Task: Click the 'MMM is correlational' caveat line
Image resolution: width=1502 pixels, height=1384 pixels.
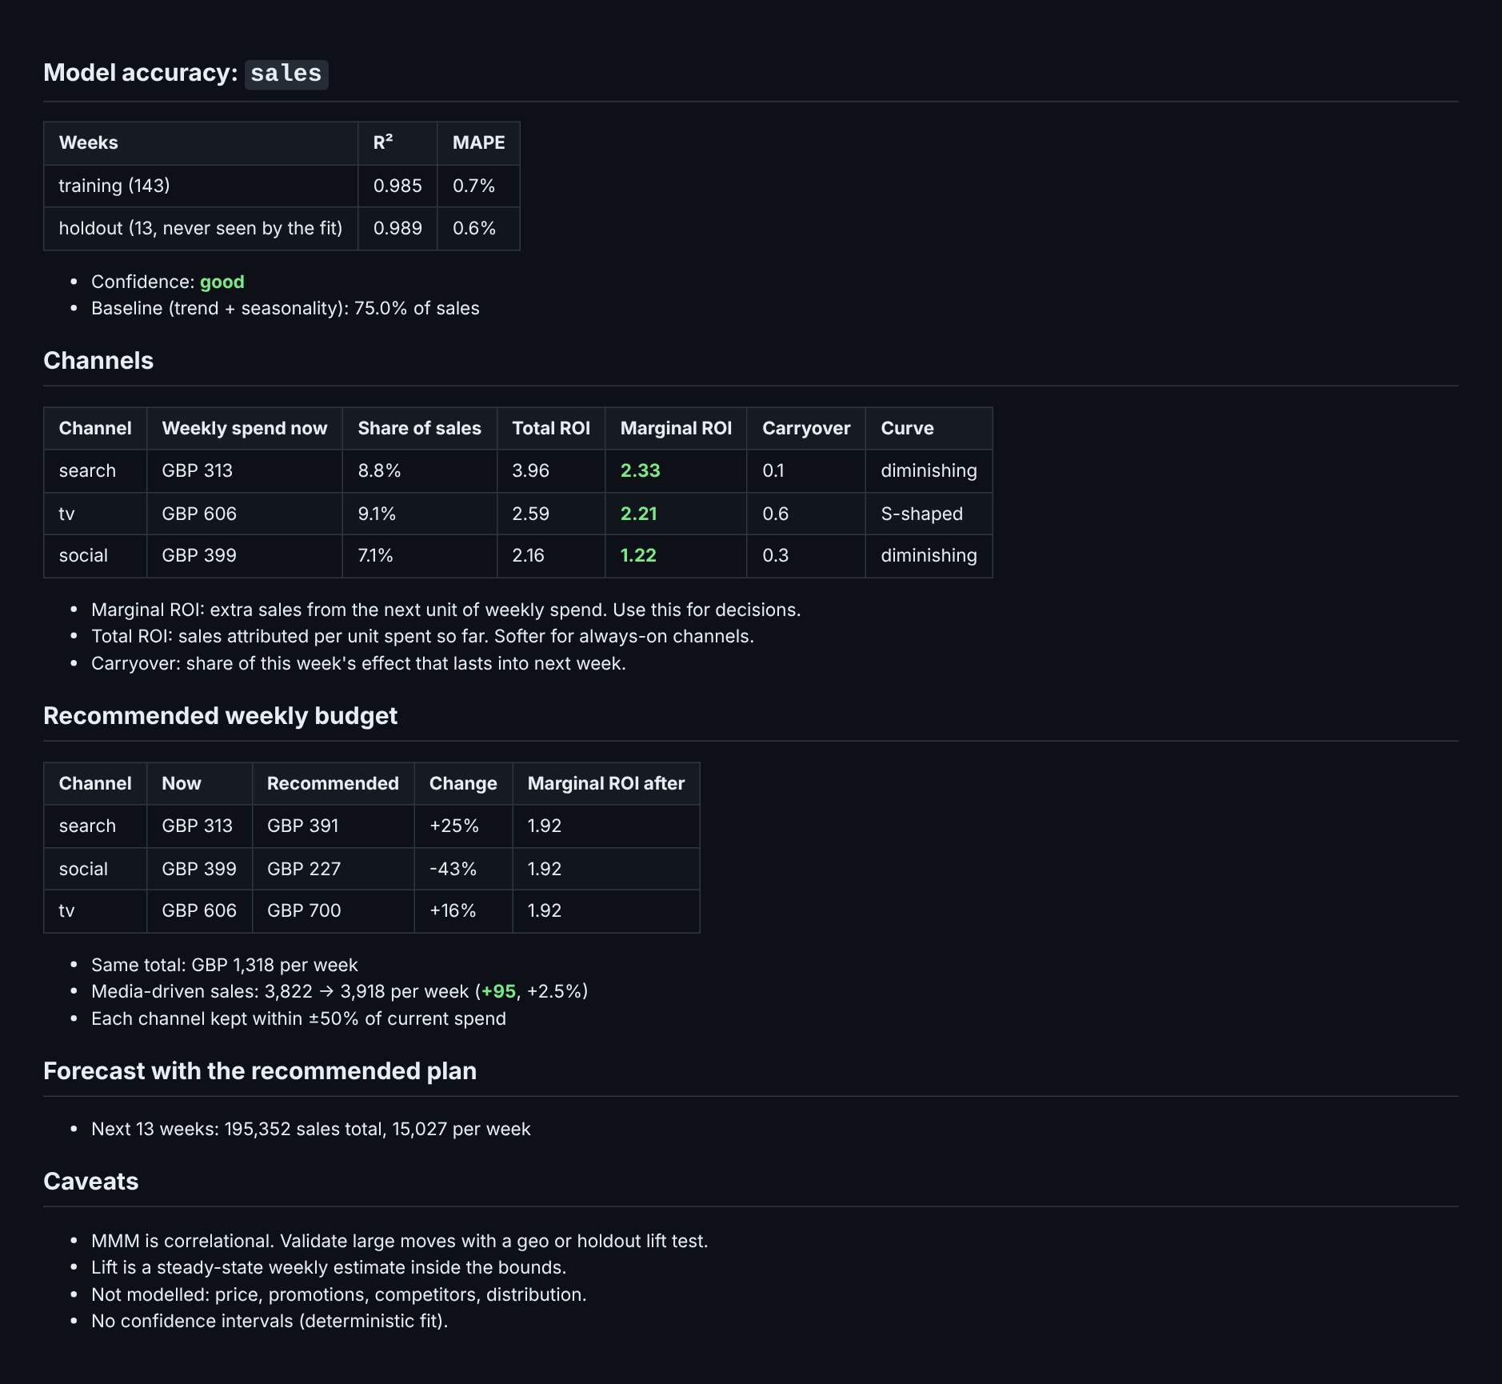Action: coord(400,1242)
